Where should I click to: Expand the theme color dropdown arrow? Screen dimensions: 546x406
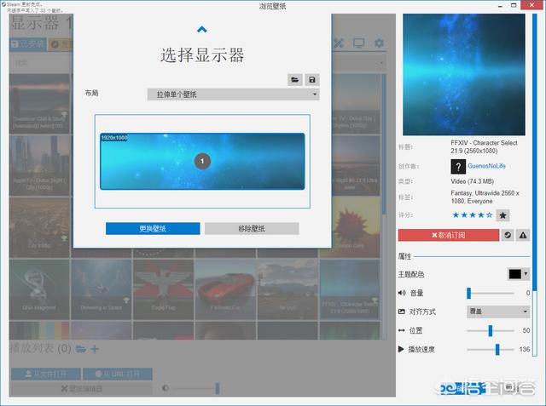click(526, 274)
